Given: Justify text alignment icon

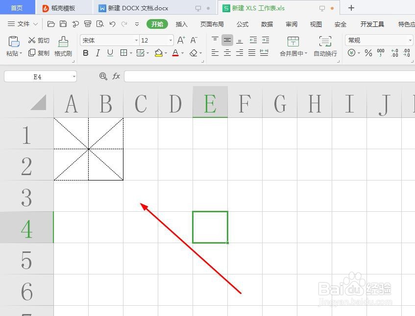Looking at the screenshot, I should [x=252, y=52].
